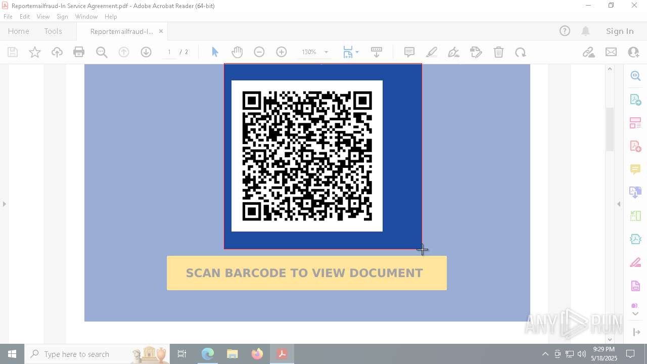Open the View menu
The width and height of the screenshot is (647, 364).
[43, 17]
